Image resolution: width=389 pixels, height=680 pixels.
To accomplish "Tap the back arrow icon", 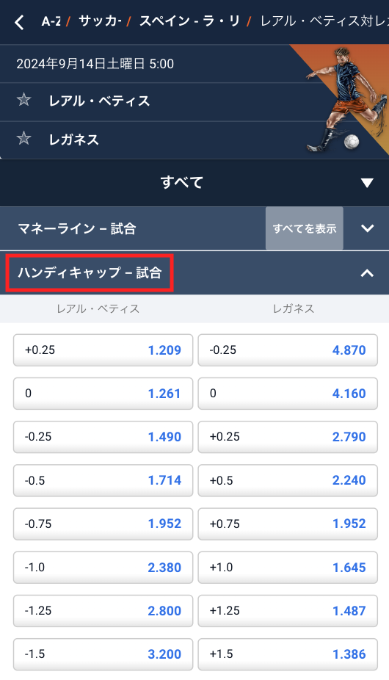I will point(19,22).
